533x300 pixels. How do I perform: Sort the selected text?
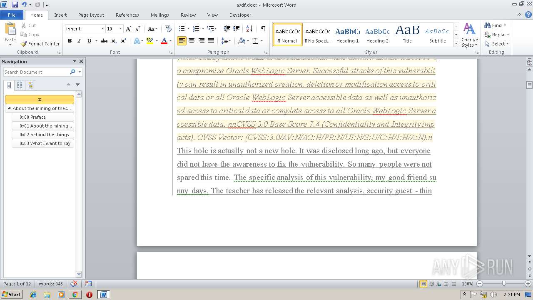(x=249, y=29)
